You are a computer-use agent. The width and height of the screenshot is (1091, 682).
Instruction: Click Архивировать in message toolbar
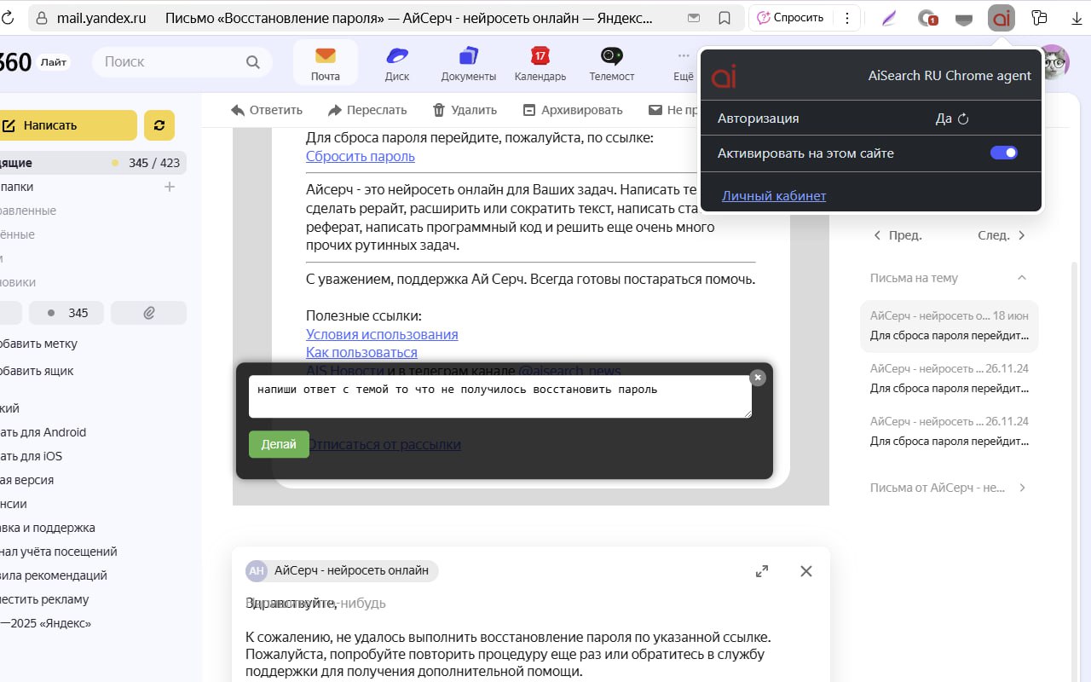click(x=573, y=110)
